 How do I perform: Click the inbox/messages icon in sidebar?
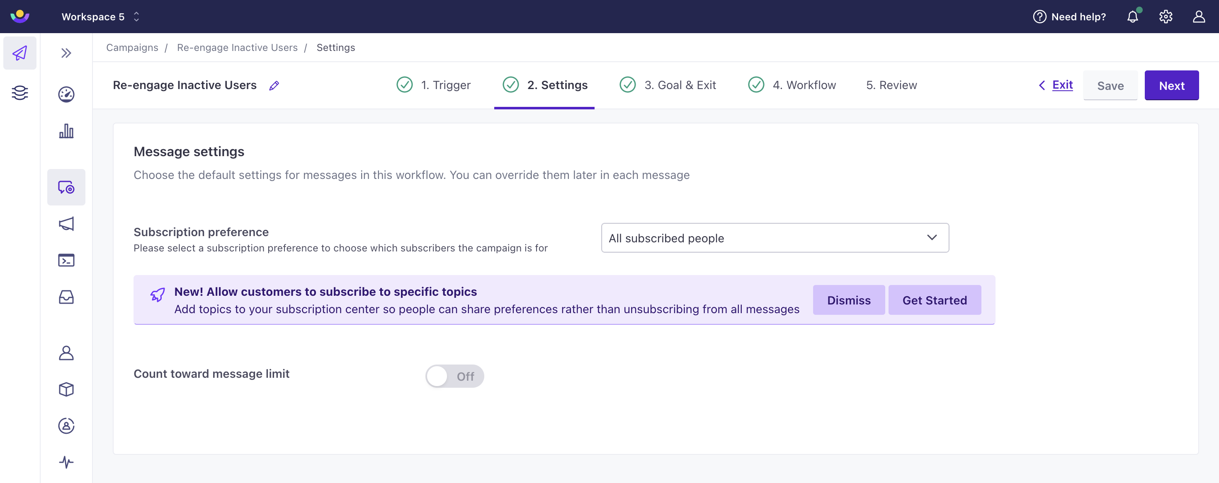pyautogui.click(x=66, y=297)
